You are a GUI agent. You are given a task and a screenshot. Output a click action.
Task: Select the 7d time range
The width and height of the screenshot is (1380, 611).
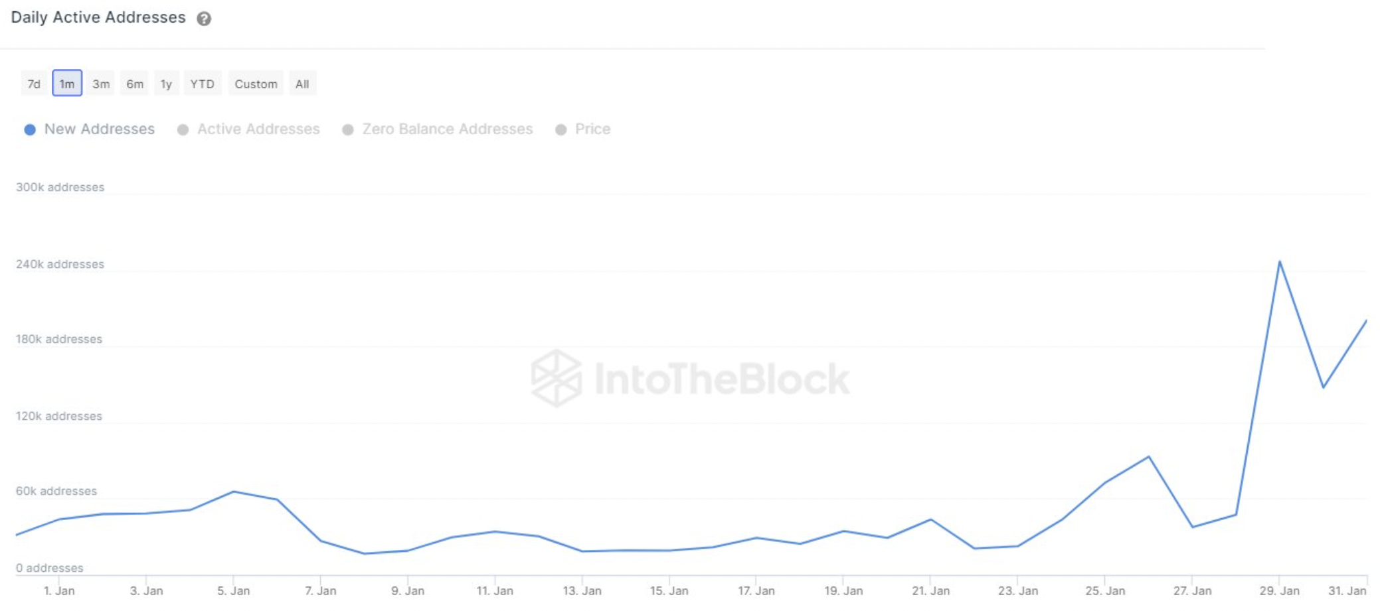34,84
